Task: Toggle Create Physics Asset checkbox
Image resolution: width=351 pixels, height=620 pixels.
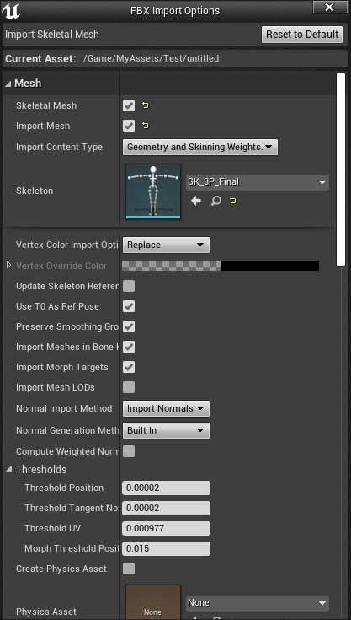Action: click(129, 569)
